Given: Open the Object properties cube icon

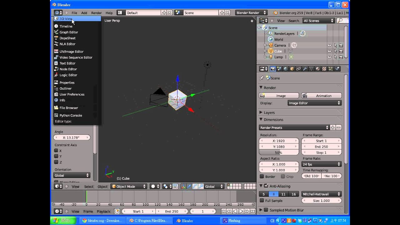Looking at the screenshot, I should pyautogui.click(x=292, y=69).
